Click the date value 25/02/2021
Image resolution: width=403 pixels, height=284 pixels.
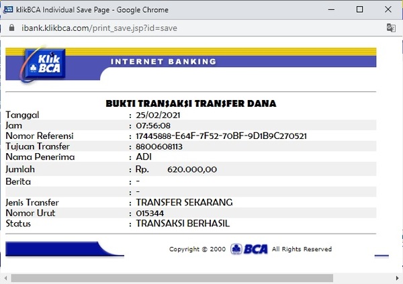pos(158,115)
